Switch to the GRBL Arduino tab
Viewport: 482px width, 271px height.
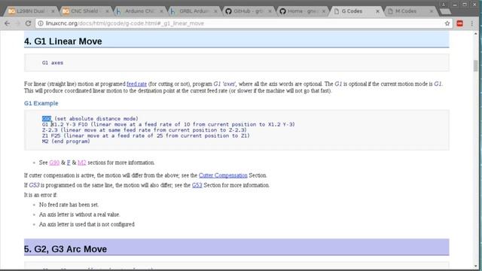coord(194,11)
